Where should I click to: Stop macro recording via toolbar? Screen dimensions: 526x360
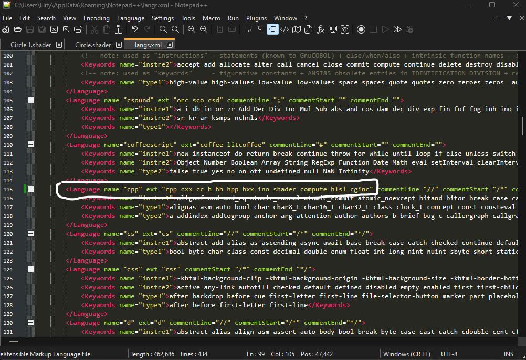coord(373,29)
